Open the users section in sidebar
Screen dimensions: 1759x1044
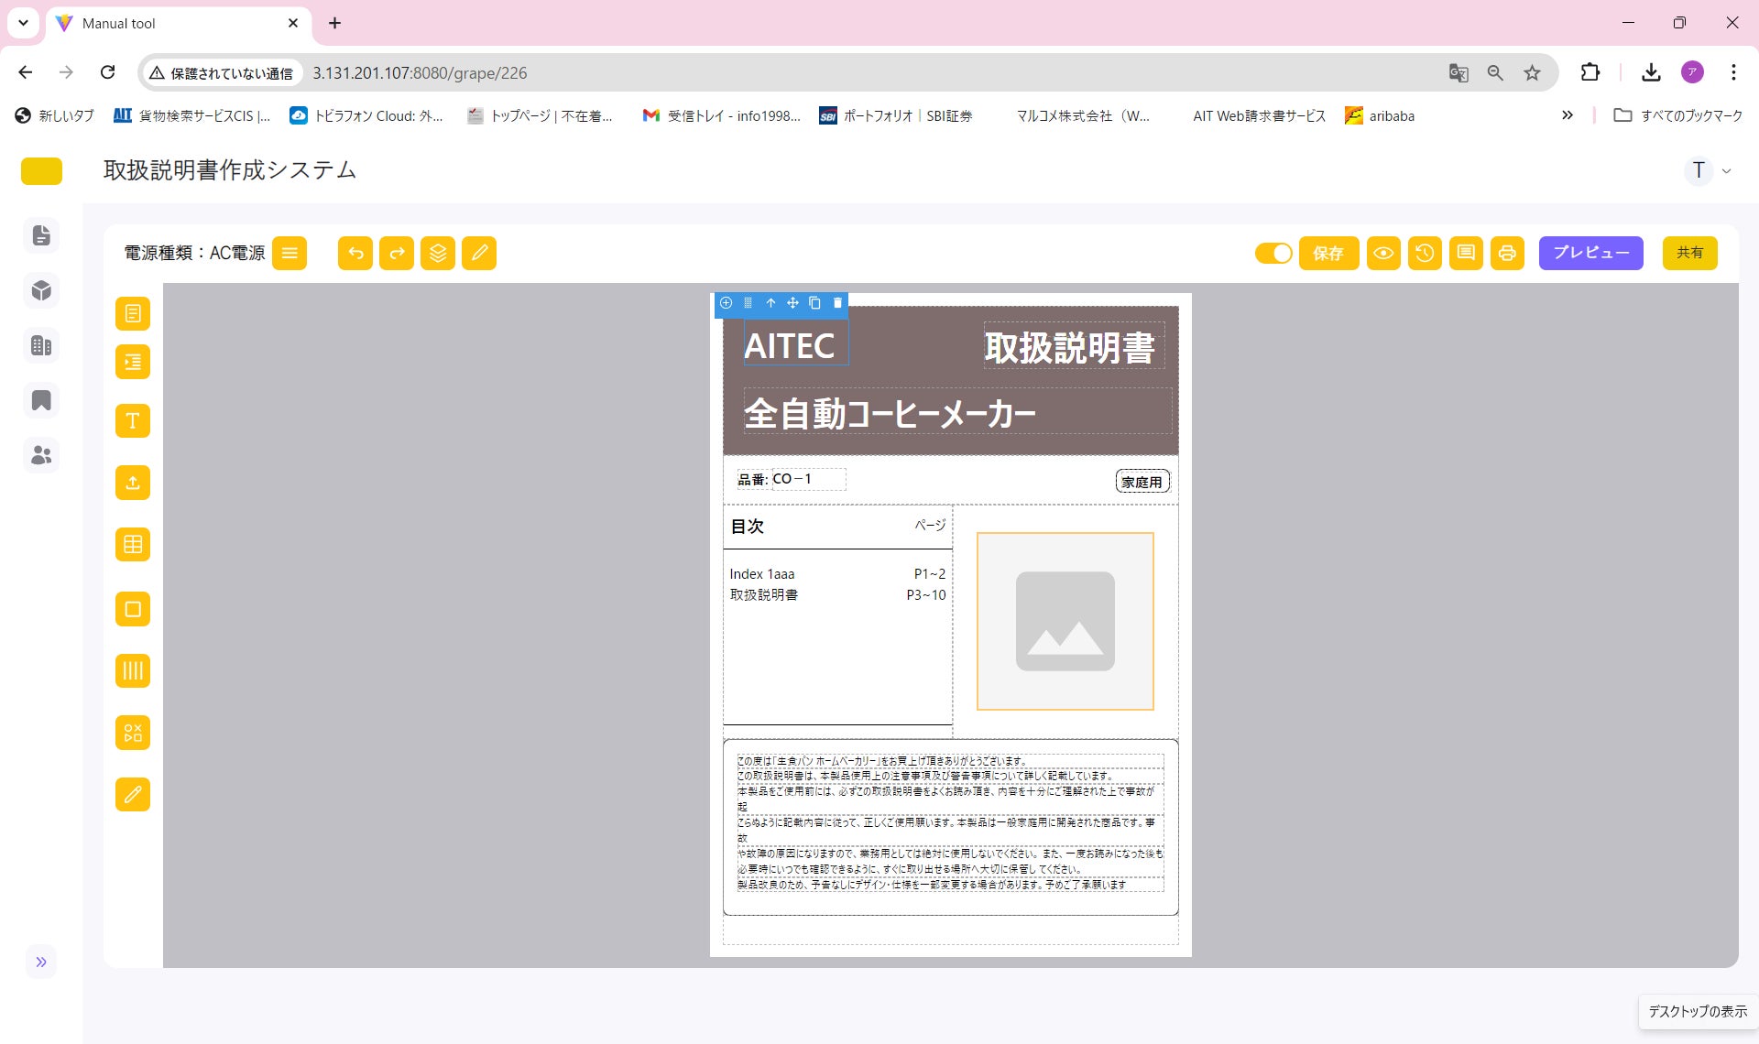(x=41, y=455)
